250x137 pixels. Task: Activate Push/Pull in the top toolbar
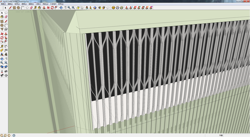click(x=44, y=8)
